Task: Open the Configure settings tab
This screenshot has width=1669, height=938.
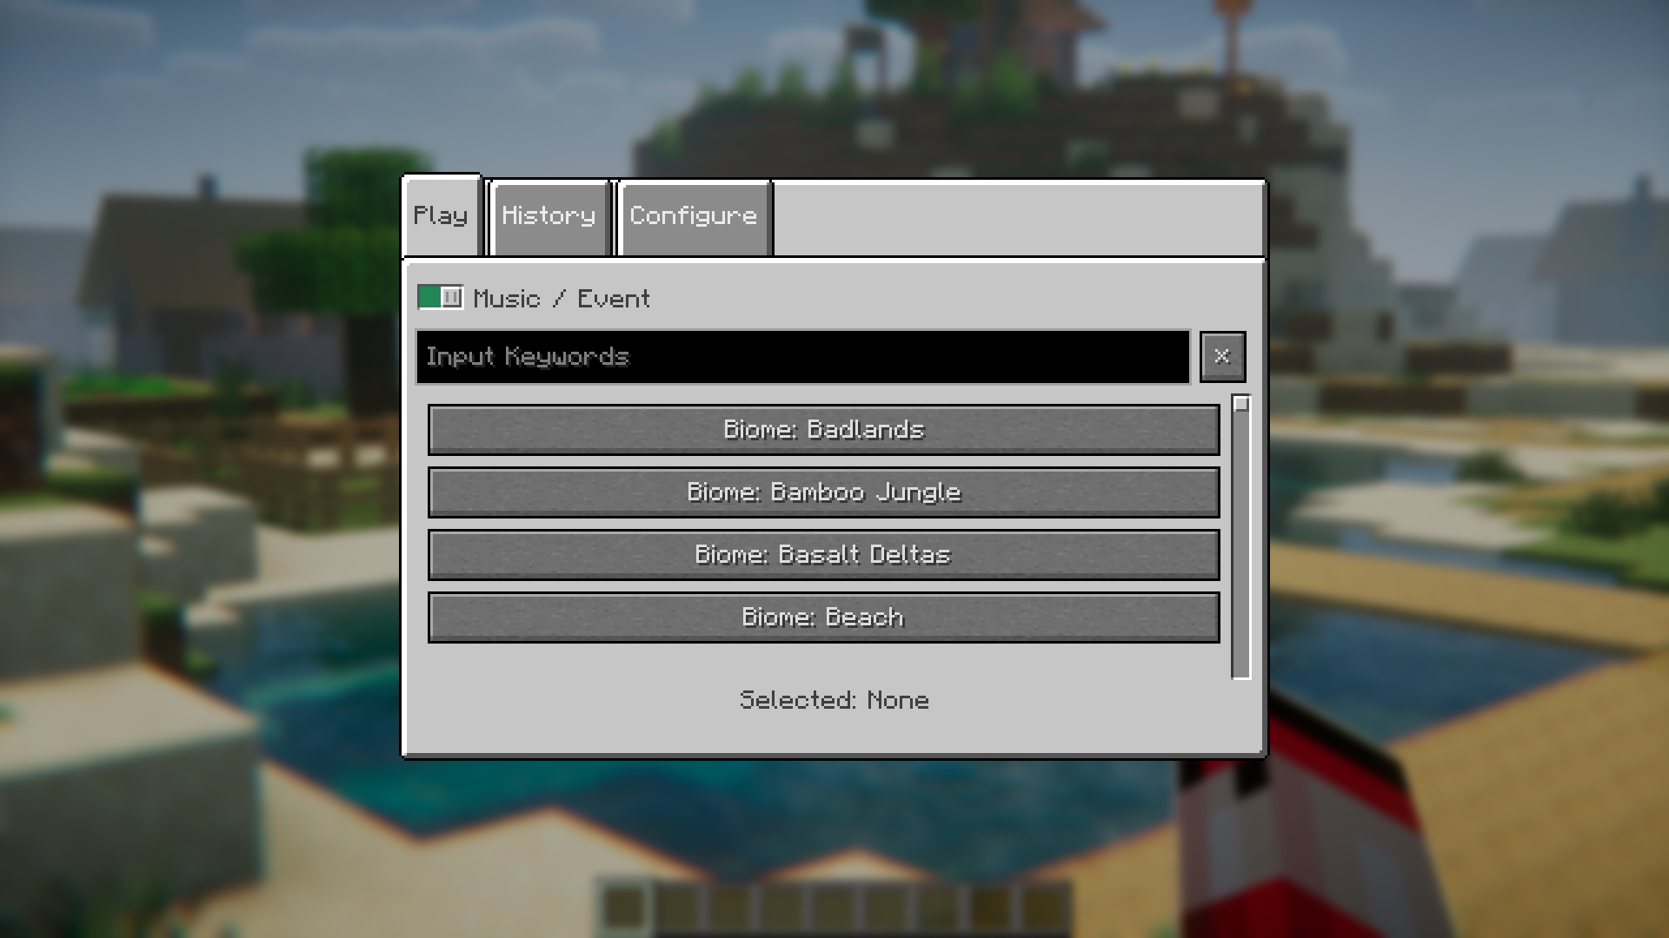Action: 694,216
